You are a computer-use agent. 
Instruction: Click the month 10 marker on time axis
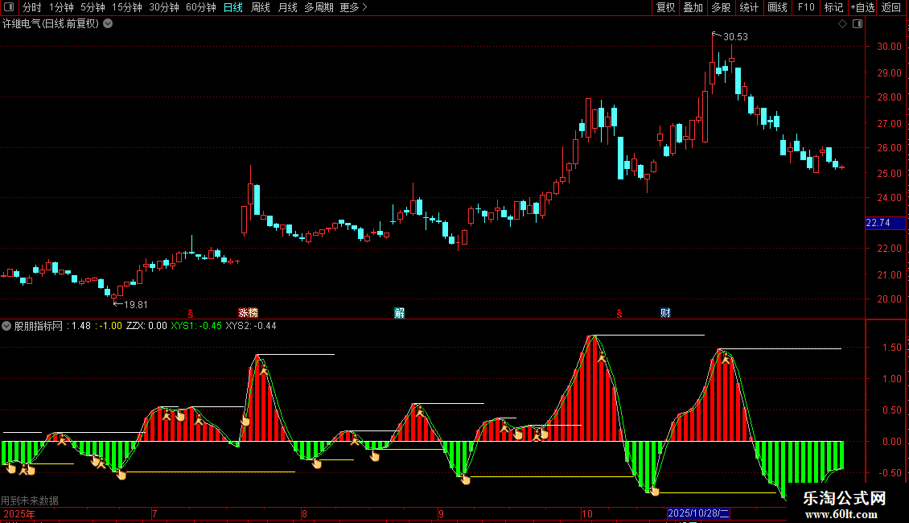[587, 513]
